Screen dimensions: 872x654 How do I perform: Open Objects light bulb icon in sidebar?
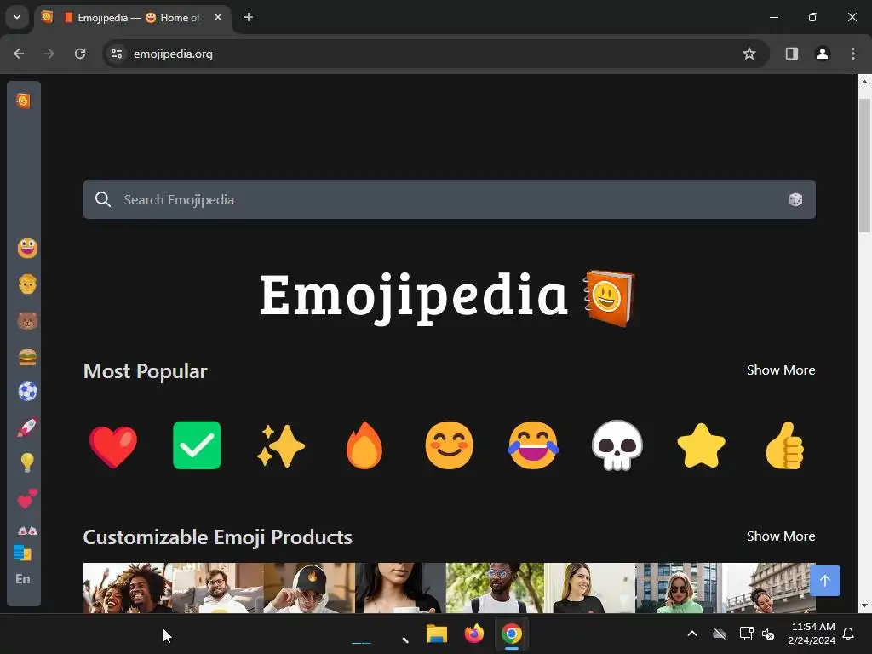coord(27,462)
